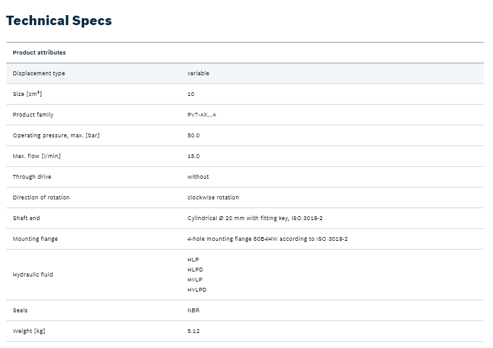493x348 pixels.
Task: Click the Through drive label
Action: pos(33,177)
